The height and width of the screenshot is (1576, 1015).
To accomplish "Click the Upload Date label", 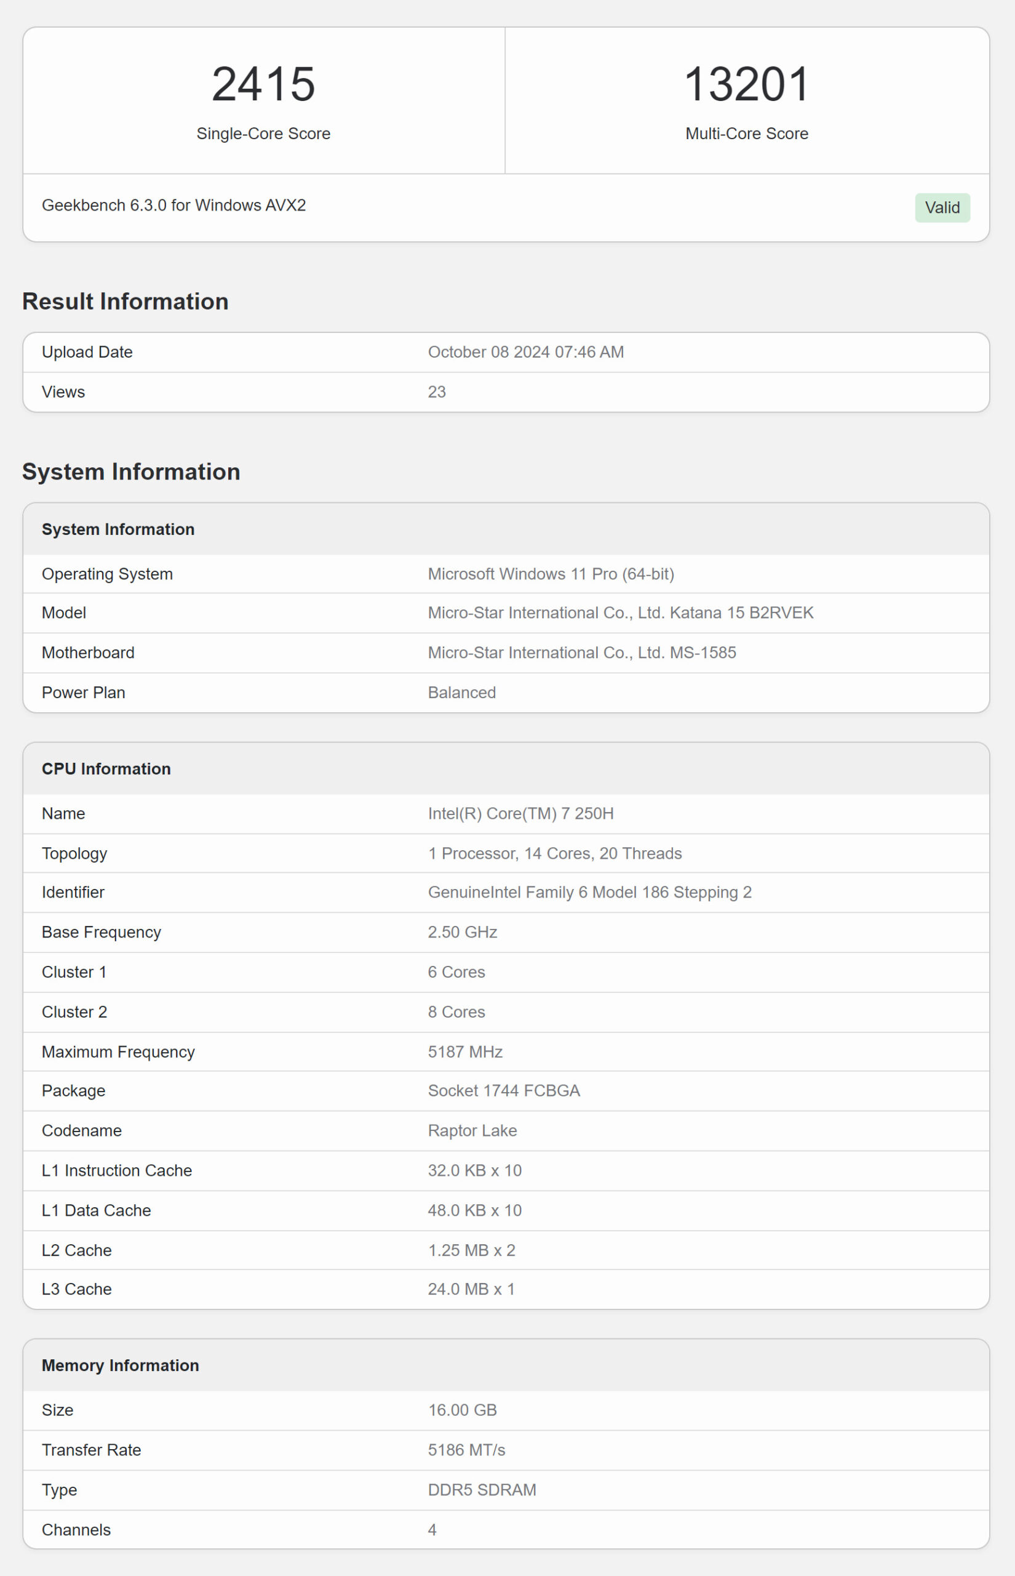I will [x=87, y=352].
